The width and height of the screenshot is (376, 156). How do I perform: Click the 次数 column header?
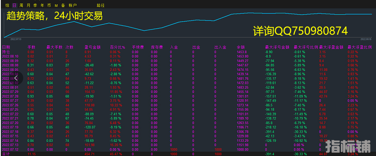click(69, 47)
